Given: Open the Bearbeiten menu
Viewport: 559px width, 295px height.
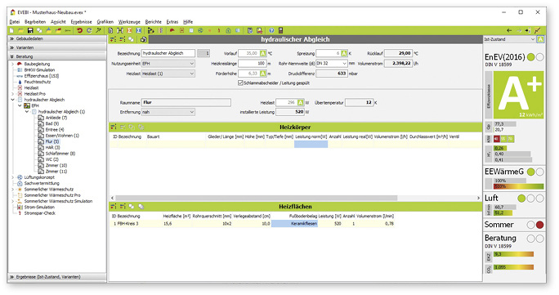Looking at the screenshot, I should click(35, 22).
